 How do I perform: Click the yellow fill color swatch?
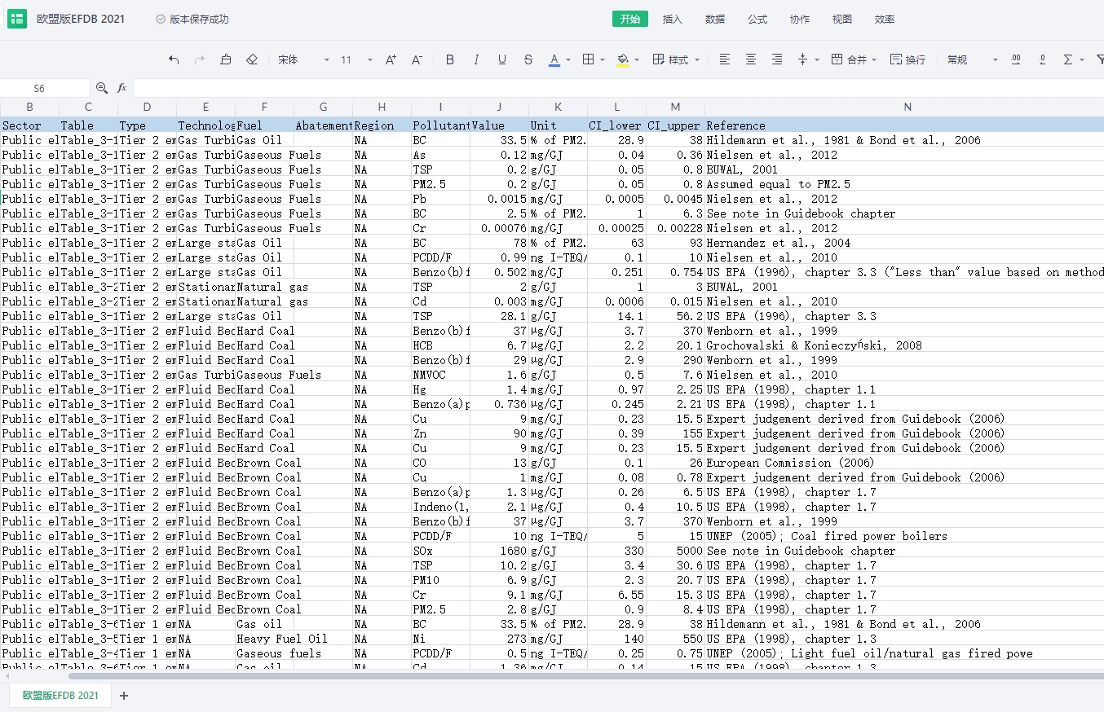click(x=623, y=59)
